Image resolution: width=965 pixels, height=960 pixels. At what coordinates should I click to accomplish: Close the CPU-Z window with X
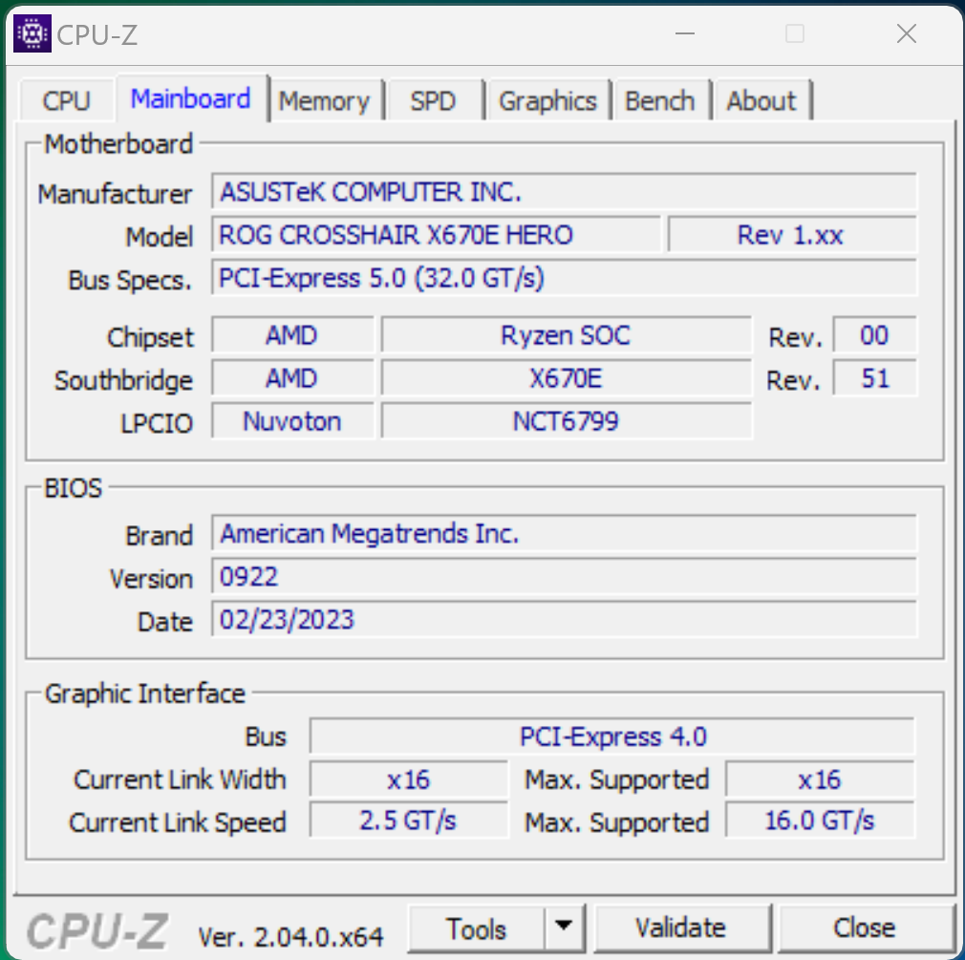(907, 33)
